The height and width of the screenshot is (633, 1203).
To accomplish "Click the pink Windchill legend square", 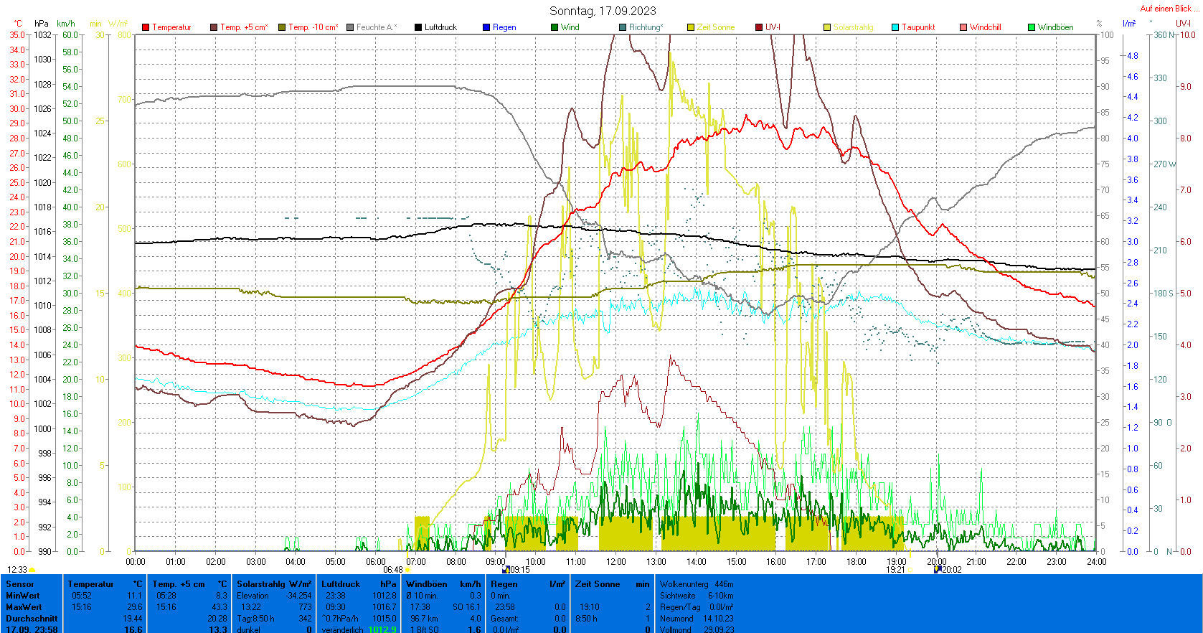I will [963, 27].
